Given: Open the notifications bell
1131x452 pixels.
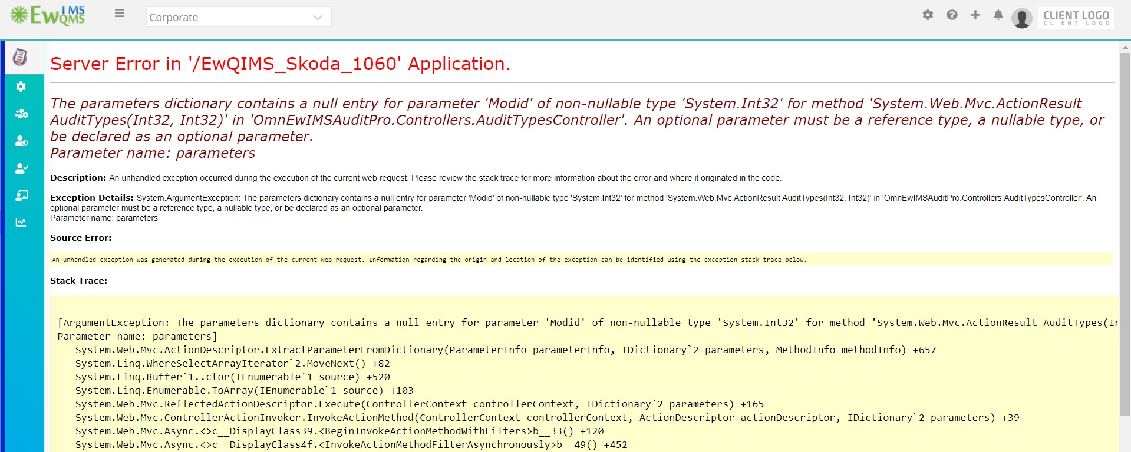Looking at the screenshot, I should pyautogui.click(x=998, y=15).
